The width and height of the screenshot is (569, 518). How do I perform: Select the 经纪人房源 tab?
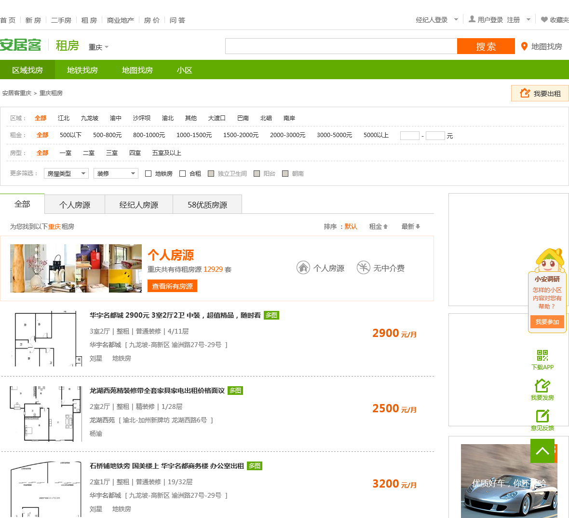139,205
